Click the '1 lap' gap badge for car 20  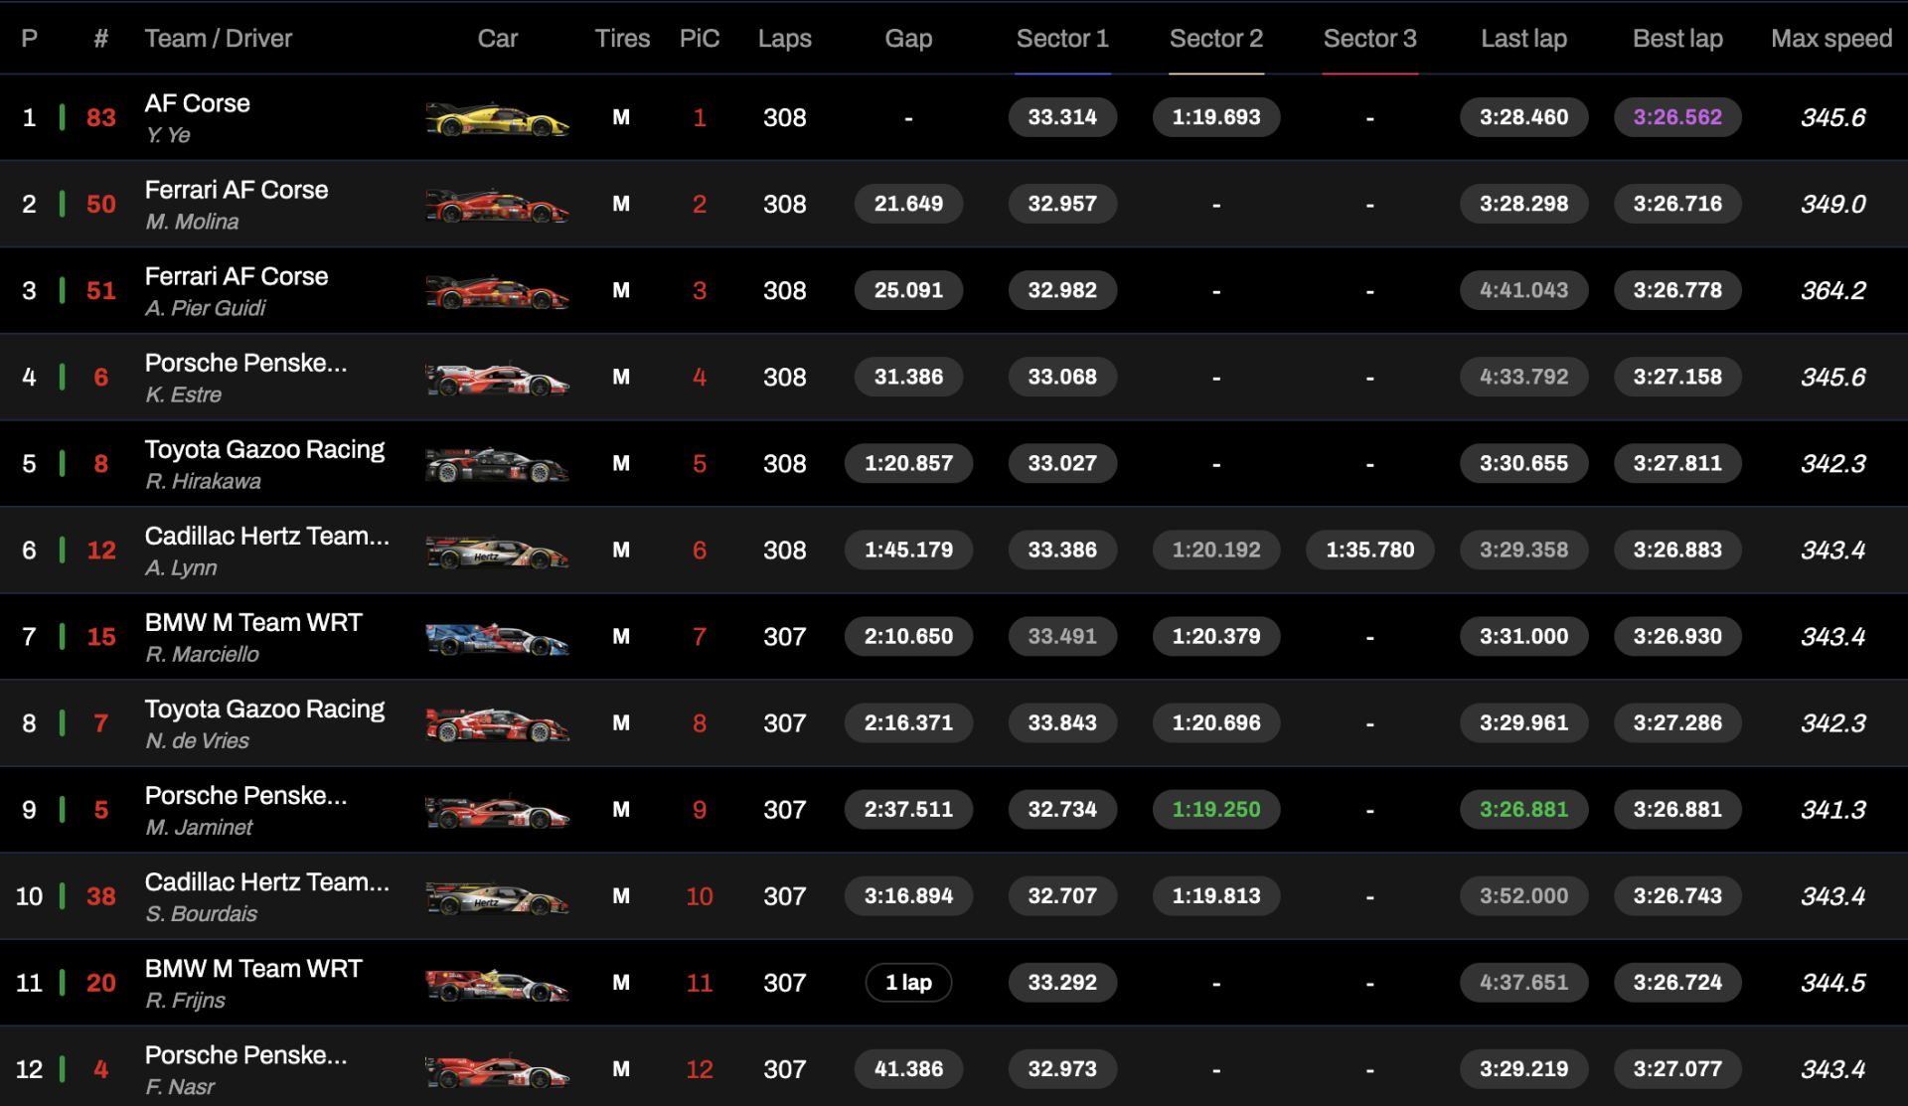click(x=908, y=983)
